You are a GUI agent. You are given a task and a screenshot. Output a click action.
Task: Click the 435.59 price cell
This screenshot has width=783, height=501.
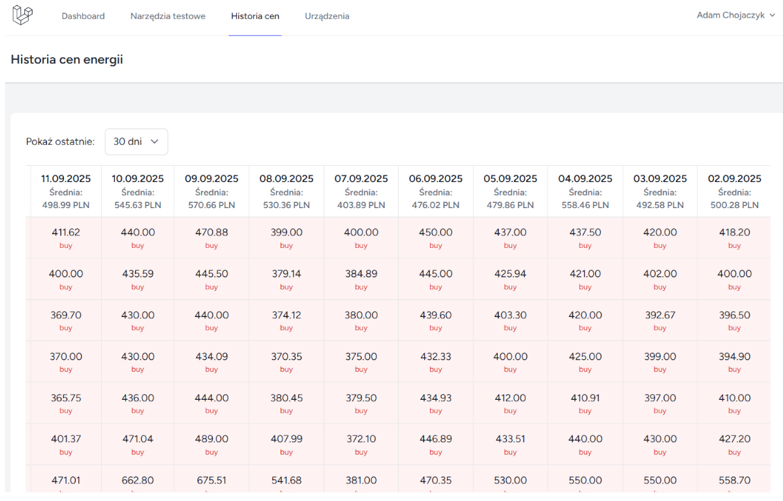coord(138,279)
